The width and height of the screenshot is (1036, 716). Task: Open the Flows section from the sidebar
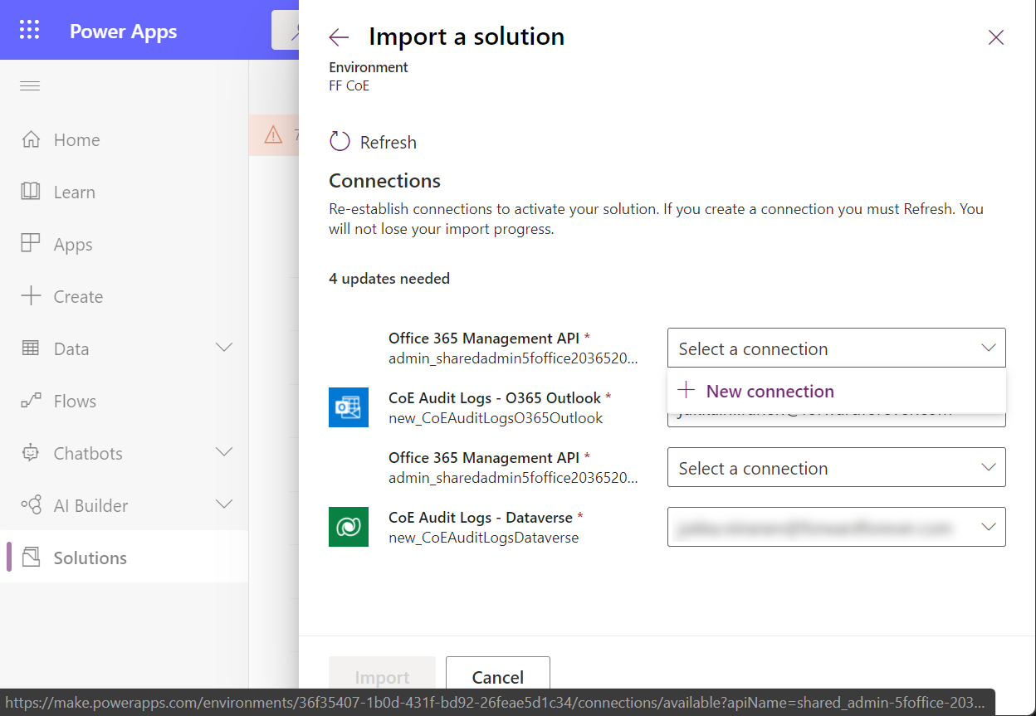(31, 401)
